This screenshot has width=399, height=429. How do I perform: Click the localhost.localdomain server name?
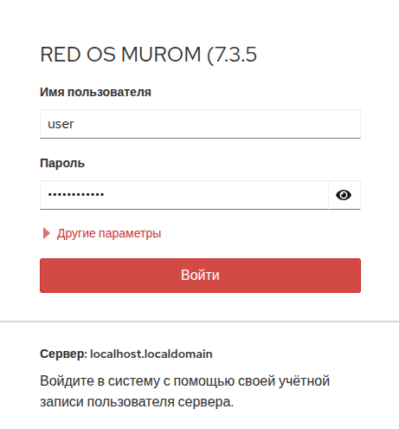[x=151, y=354]
